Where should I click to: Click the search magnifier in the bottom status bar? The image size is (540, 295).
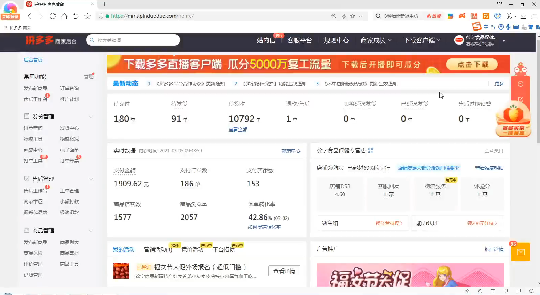click(532, 291)
